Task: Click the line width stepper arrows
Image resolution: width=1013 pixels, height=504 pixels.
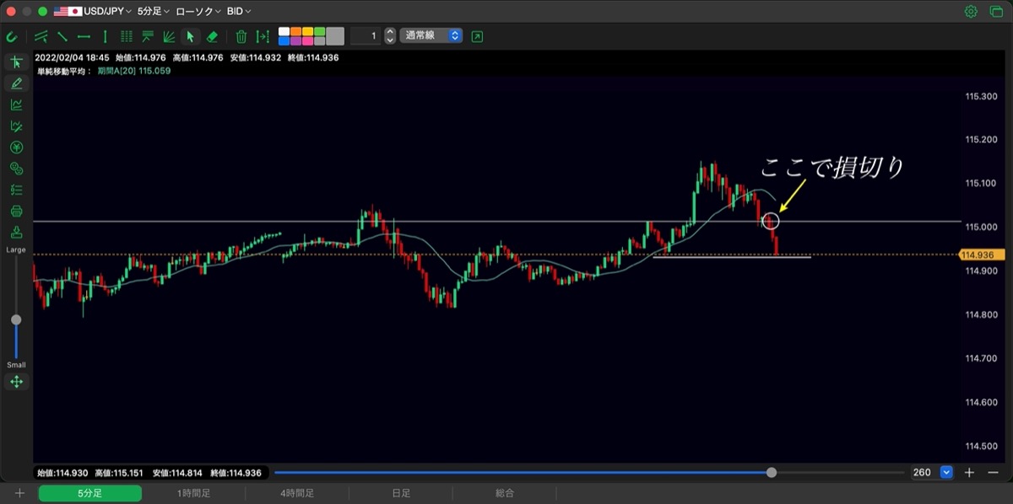Action: [389, 36]
